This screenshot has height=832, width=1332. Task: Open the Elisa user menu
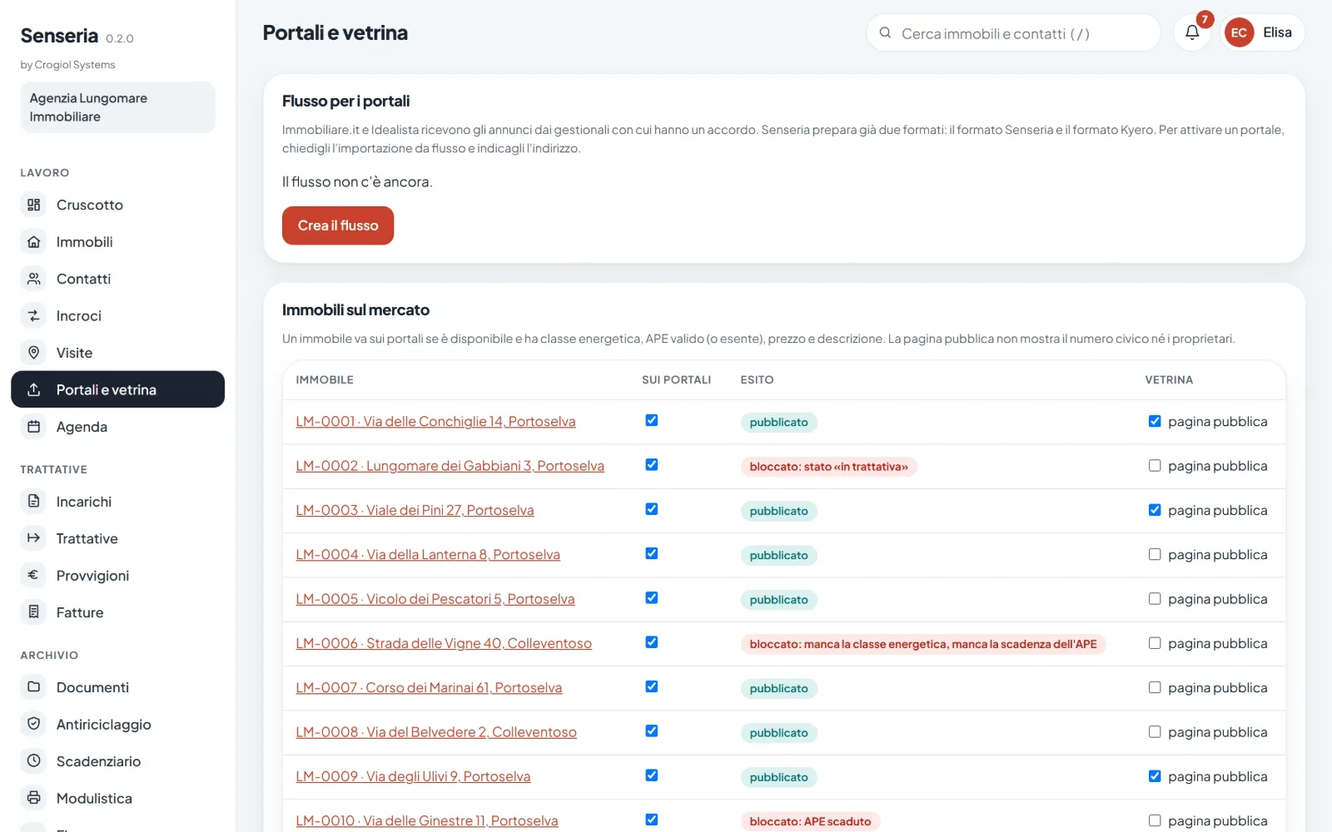pyautogui.click(x=1263, y=32)
